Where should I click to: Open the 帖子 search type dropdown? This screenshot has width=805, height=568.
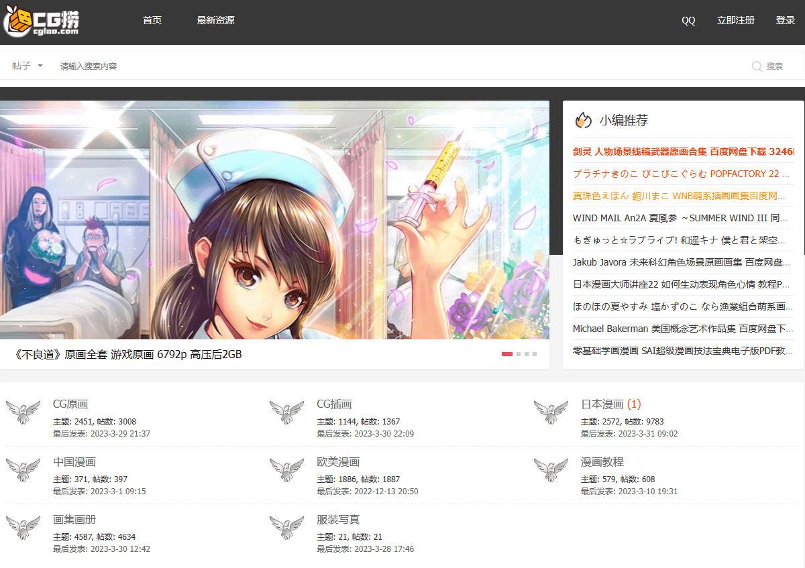point(28,66)
